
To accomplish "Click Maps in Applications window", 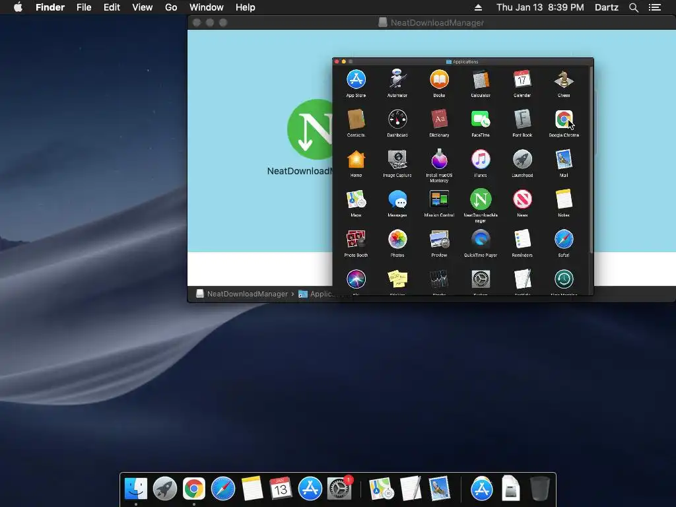I will tap(356, 199).
